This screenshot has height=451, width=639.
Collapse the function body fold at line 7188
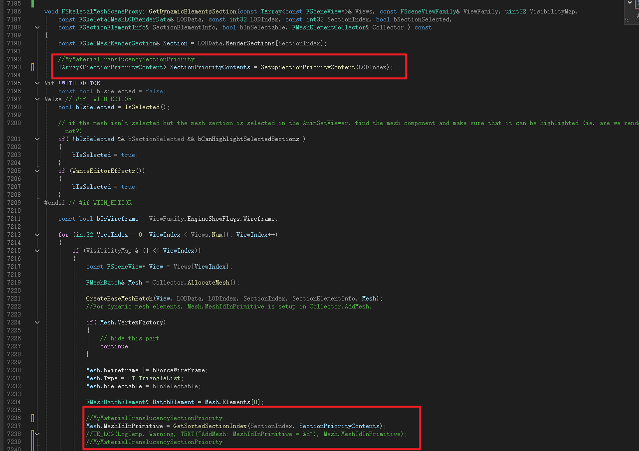coord(37,27)
